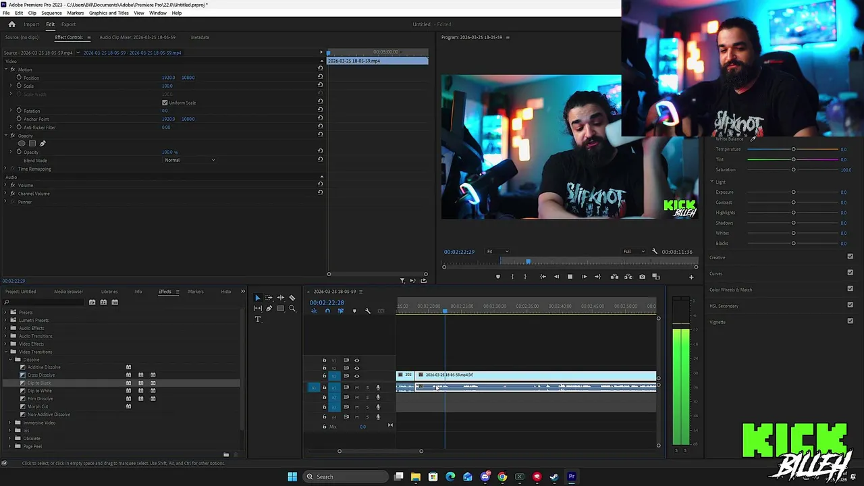The image size is (864, 486).
Task: Step forward one frame
Action: (x=584, y=277)
